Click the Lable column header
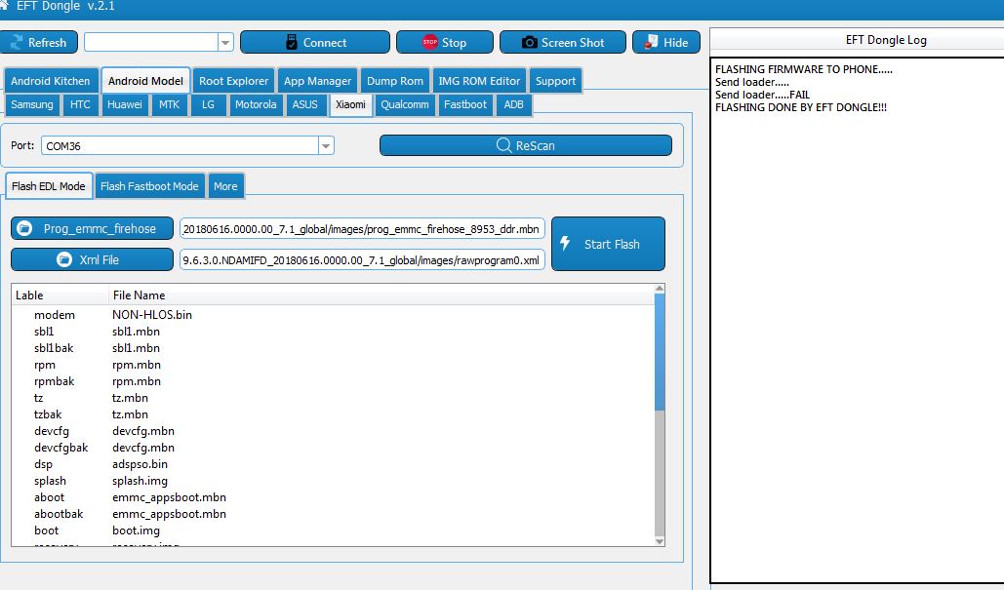This screenshot has width=1004, height=590. pyautogui.click(x=60, y=295)
